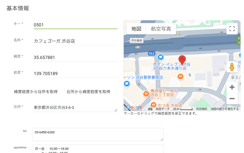Click ーソン 渋谷警察署南店 map label

(143, 77)
